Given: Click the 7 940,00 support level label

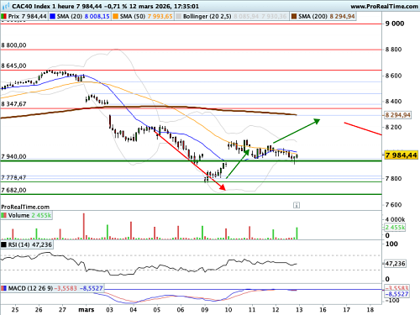Looking at the screenshot, I should [13, 156].
